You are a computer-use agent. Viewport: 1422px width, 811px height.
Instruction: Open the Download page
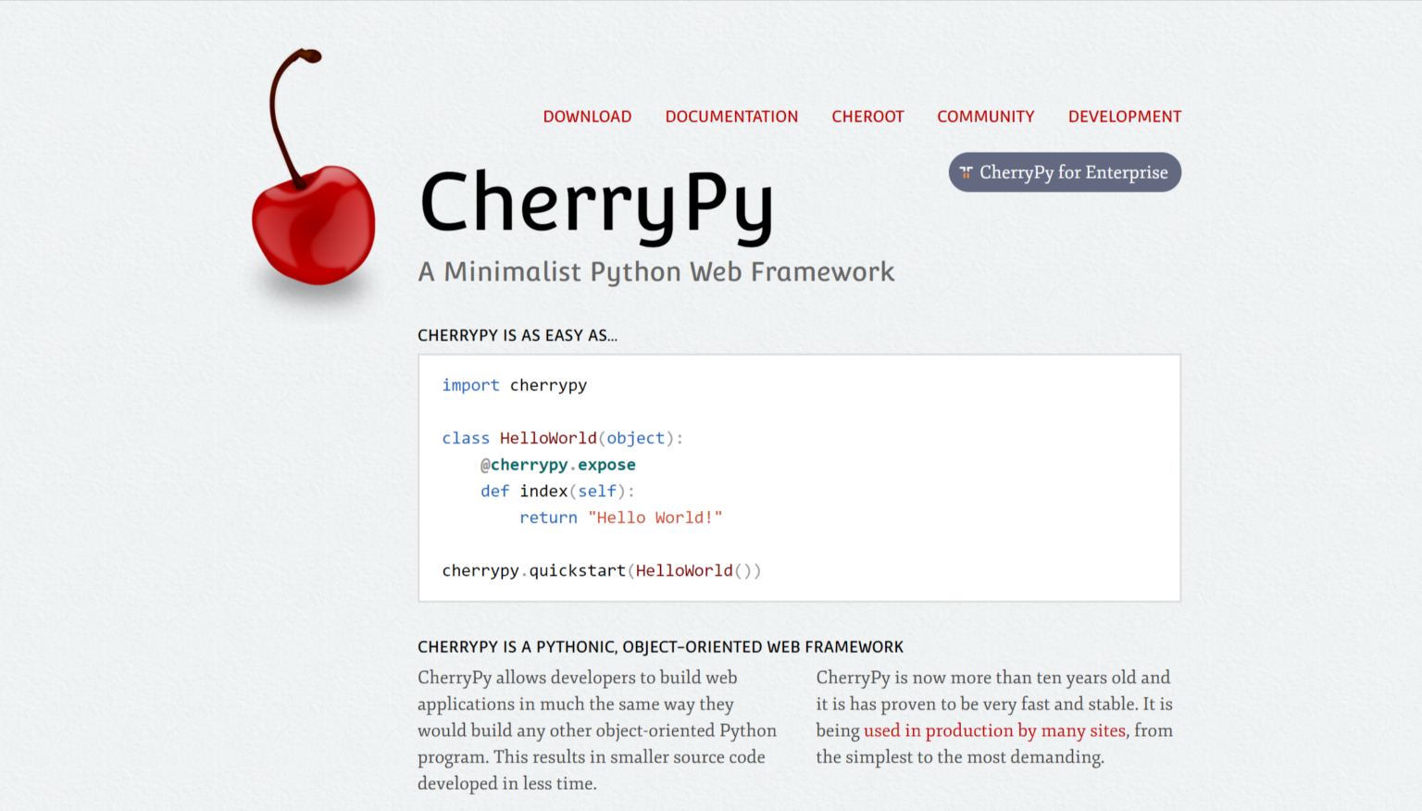coord(587,117)
